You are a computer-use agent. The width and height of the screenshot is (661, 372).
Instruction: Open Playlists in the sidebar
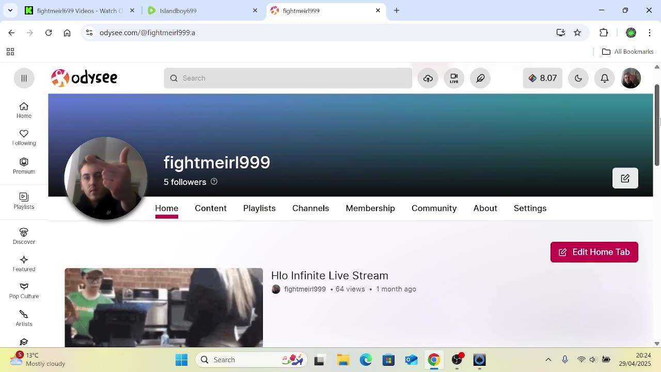pyautogui.click(x=24, y=201)
